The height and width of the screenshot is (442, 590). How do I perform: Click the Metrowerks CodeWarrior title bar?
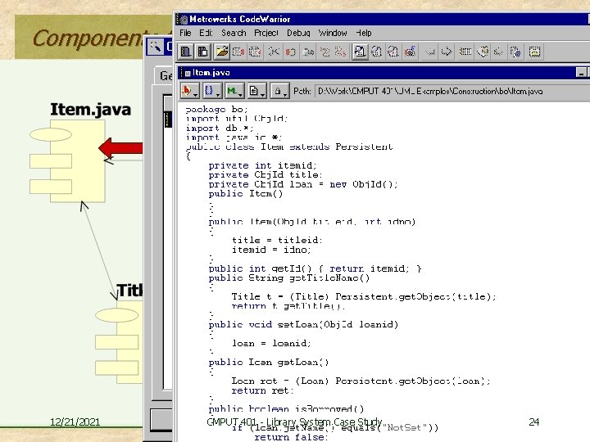coord(382,19)
